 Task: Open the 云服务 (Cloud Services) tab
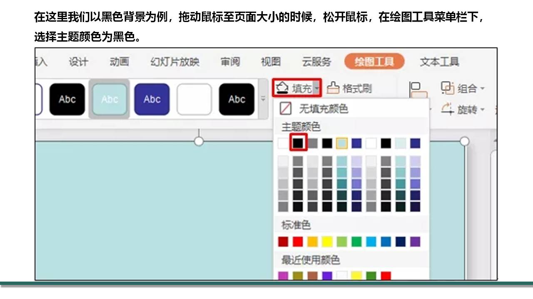(x=316, y=62)
